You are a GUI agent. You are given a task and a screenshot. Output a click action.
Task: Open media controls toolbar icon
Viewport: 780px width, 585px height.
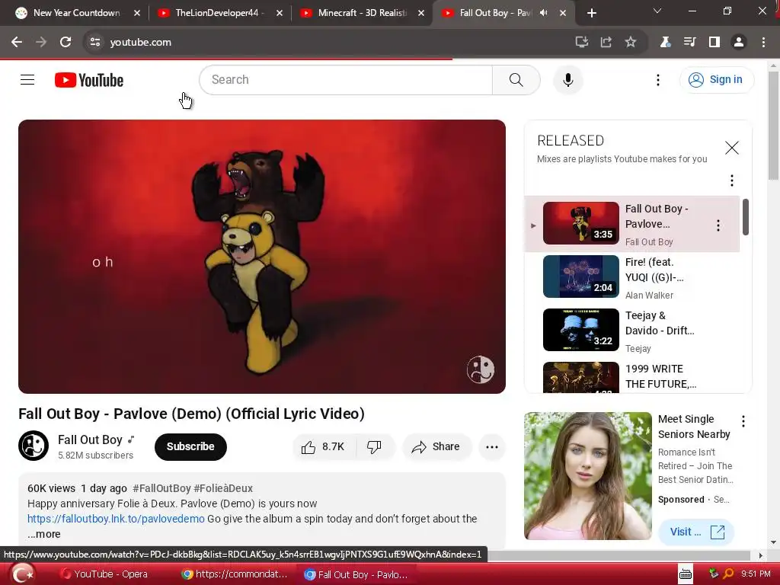pyautogui.click(x=689, y=43)
